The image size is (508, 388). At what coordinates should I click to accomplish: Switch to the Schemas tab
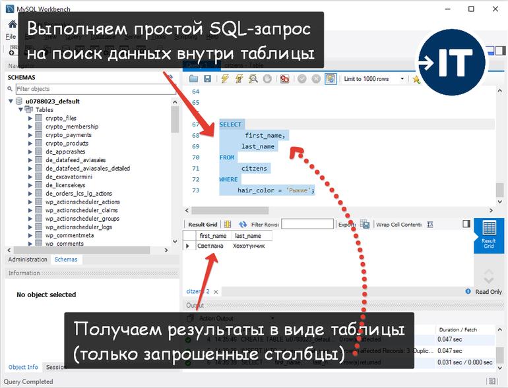pos(66,260)
